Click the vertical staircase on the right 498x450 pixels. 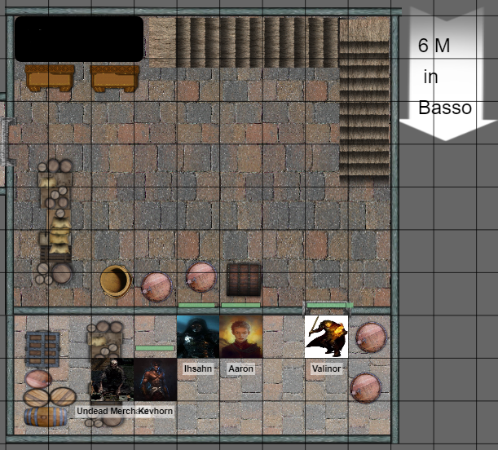point(364,102)
